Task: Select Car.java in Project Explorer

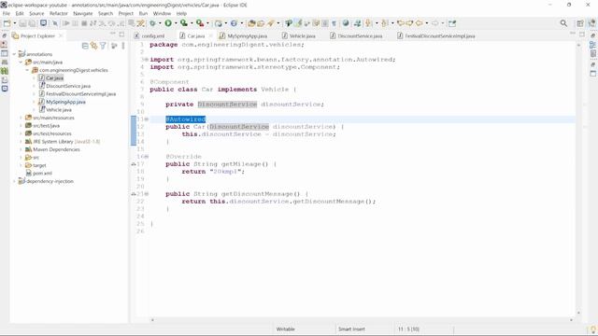Action: click(54, 78)
